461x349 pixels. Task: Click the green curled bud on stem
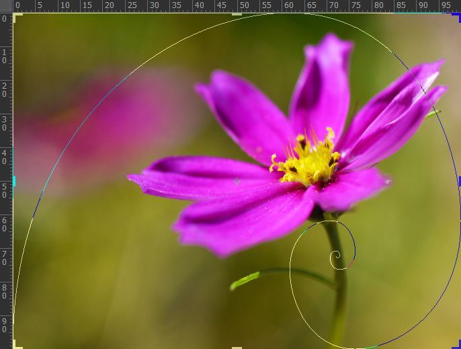pos(245,280)
